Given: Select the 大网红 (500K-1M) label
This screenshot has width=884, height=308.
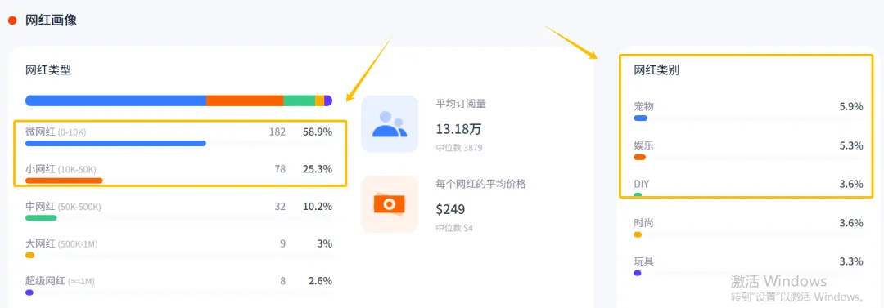Looking at the screenshot, I should tap(62, 243).
